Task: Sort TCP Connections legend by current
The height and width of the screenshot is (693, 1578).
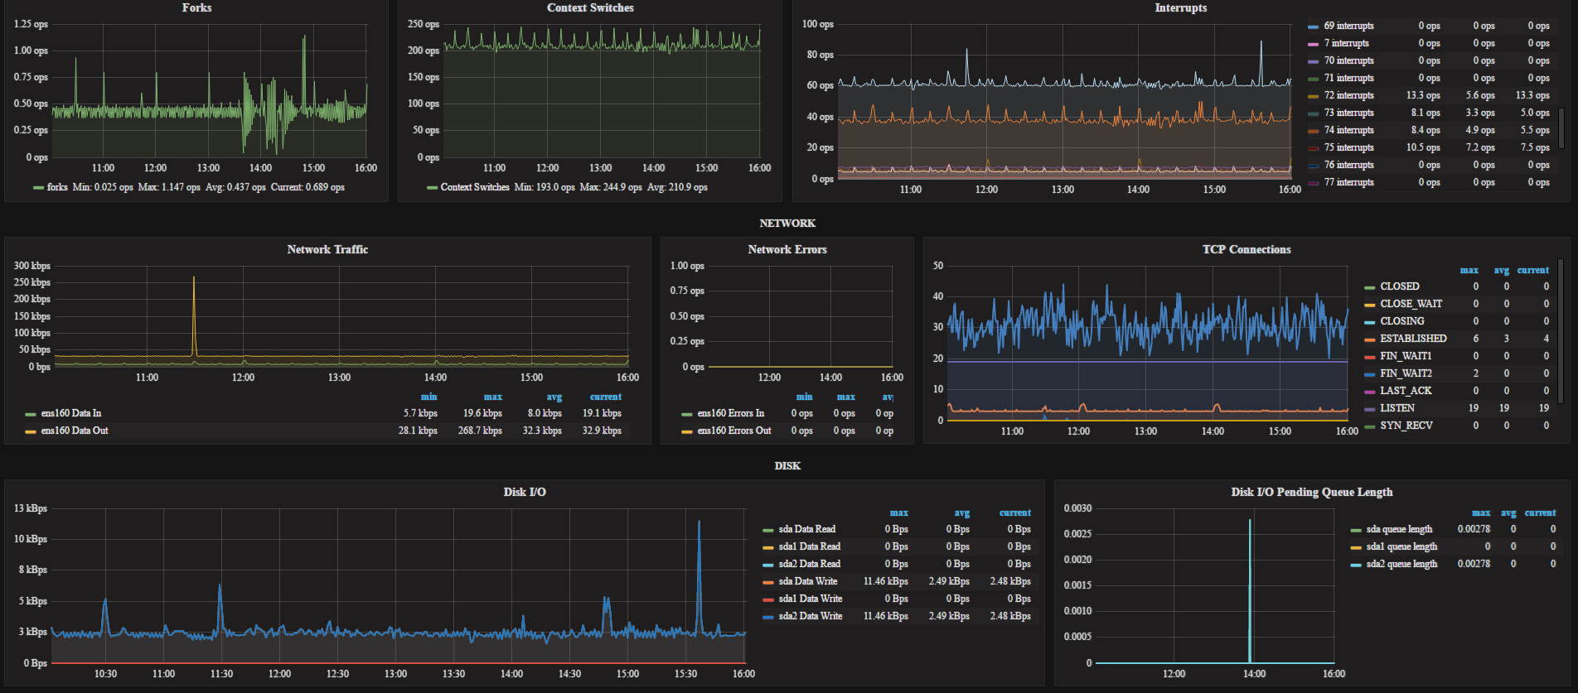Action: pyautogui.click(x=1532, y=270)
